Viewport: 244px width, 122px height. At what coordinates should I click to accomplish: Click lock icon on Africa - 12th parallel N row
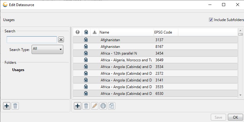[86, 53]
